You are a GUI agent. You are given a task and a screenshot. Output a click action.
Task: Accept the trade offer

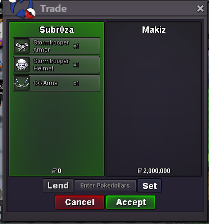click(x=131, y=202)
